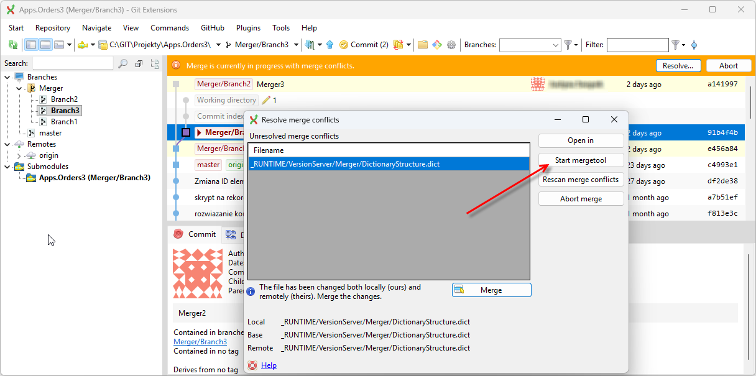Open Git bash via the colorful diamond icon

point(437,45)
